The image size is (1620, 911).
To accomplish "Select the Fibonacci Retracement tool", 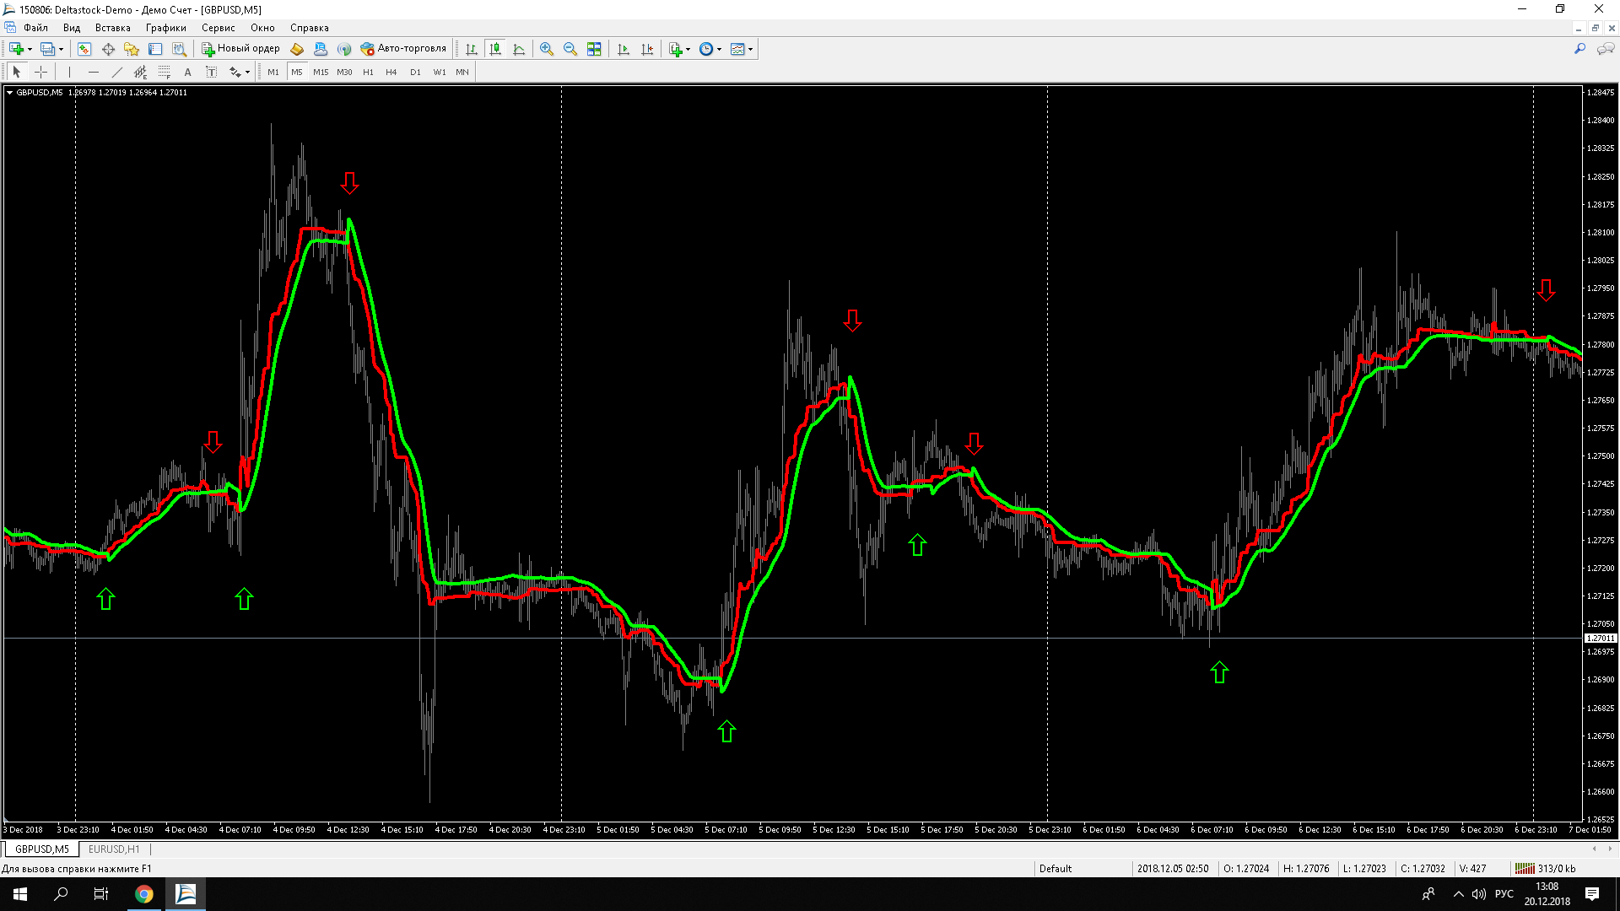I will 164,72.
